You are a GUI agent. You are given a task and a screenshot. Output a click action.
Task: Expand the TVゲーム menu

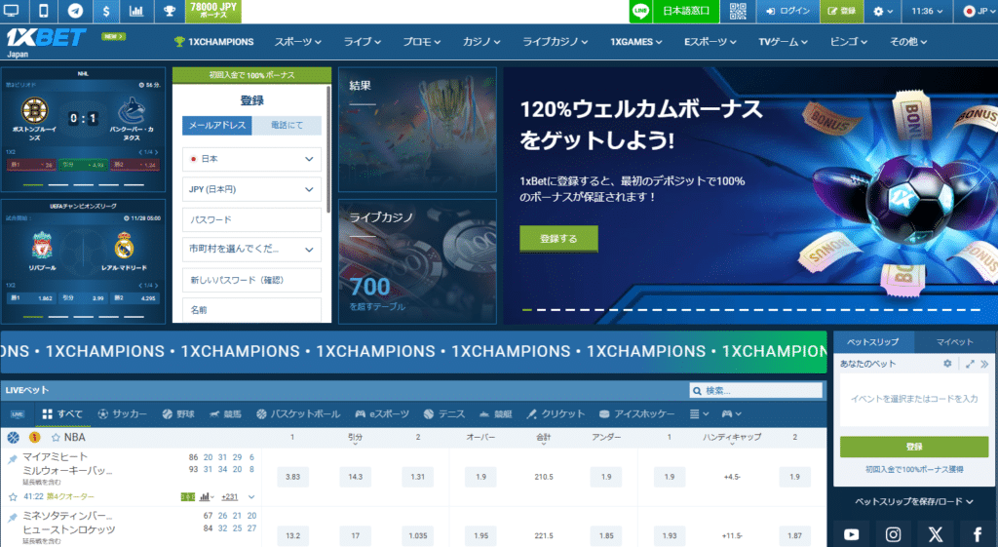click(x=783, y=42)
